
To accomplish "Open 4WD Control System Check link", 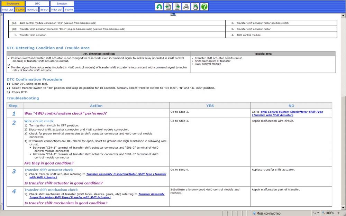I will (x=291, y=112).
